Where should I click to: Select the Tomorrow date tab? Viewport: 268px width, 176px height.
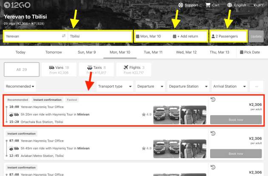tap(54, 52)
